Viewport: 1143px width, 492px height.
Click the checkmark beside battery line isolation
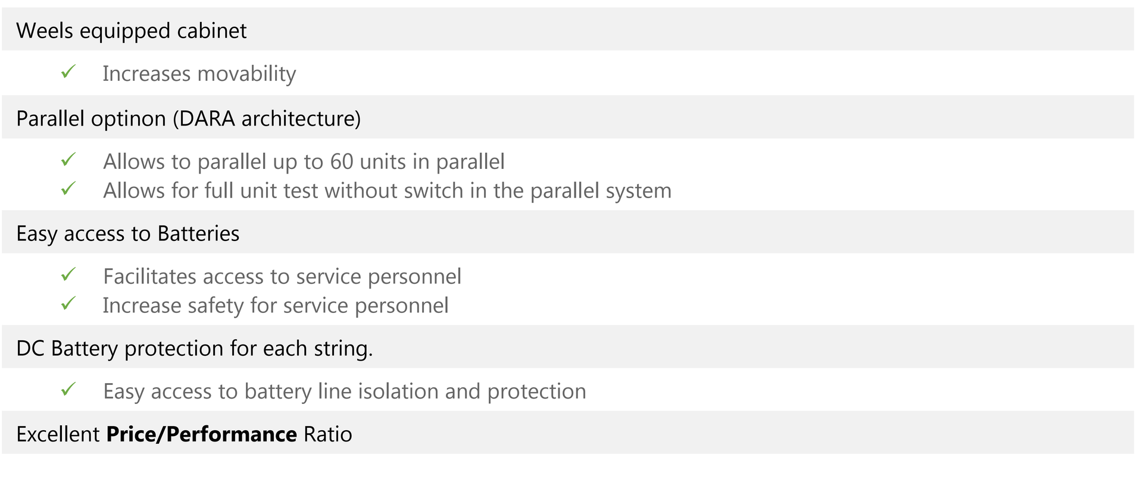point(68,390)
